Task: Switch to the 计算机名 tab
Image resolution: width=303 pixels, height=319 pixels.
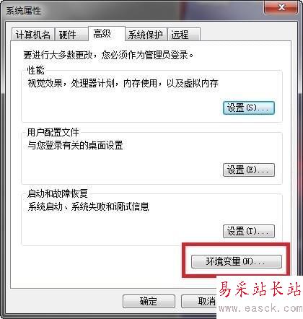Action: point(33,35)
